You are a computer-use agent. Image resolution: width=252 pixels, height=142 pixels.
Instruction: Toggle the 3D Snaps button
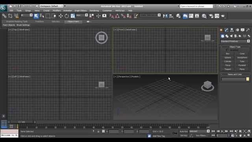coord(111,16)
